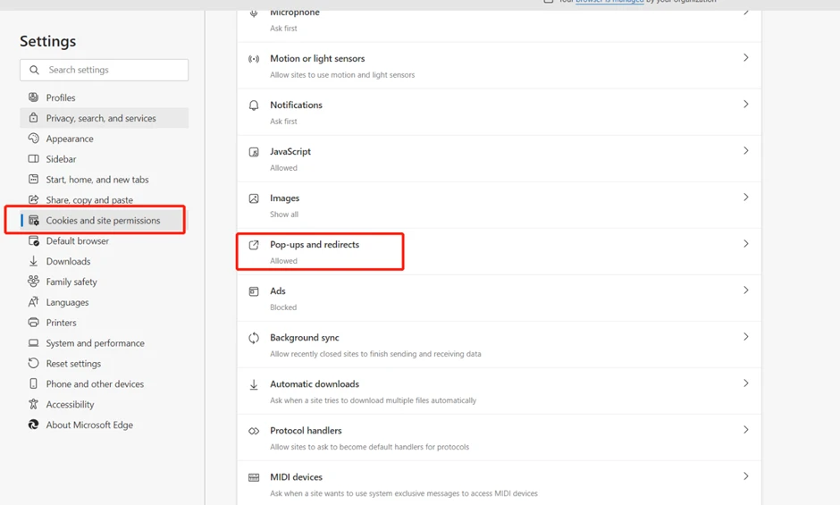
Task: Click the Notifications bell icon
Action: point(254,105)
